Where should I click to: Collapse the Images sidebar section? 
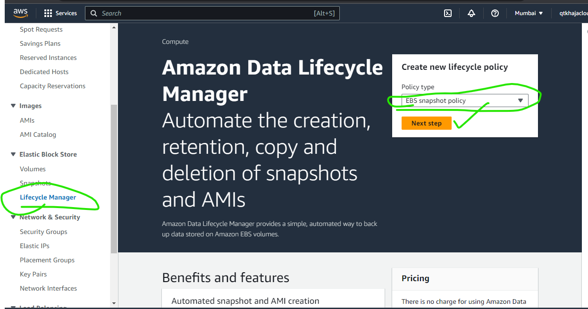click(13, 106)
